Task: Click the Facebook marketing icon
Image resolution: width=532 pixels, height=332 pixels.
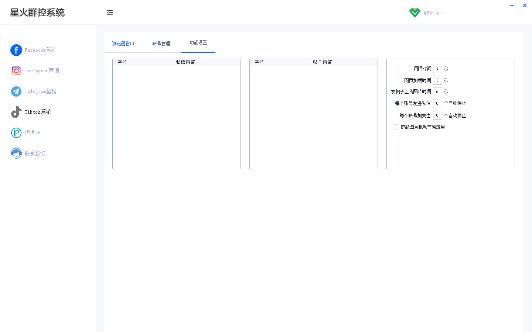Action: [16, 50]
